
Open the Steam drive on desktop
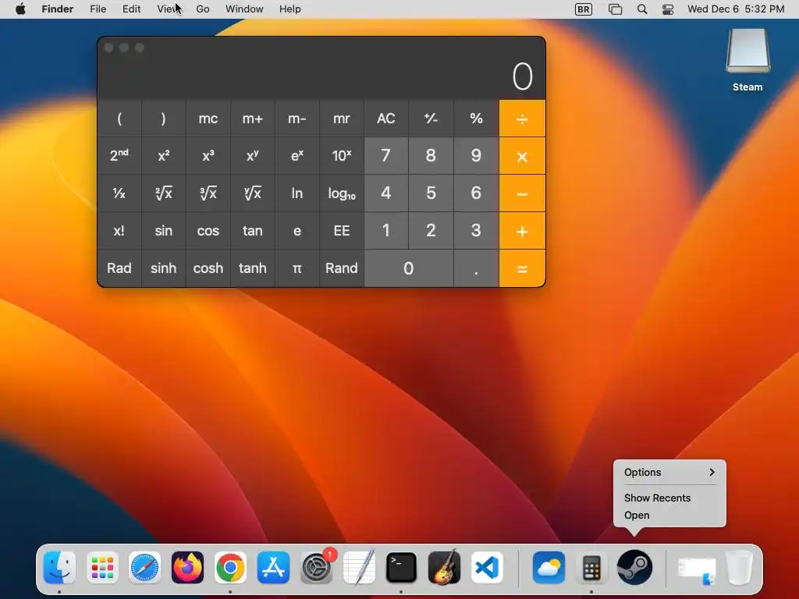click(x=748, y=61)
